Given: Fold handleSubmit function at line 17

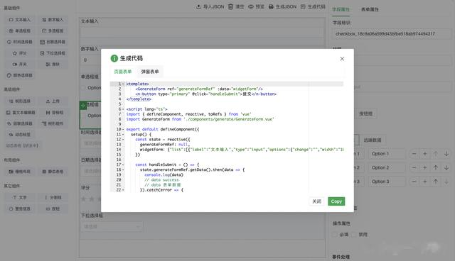Looking at the screenshot, I should click(123, 165).
